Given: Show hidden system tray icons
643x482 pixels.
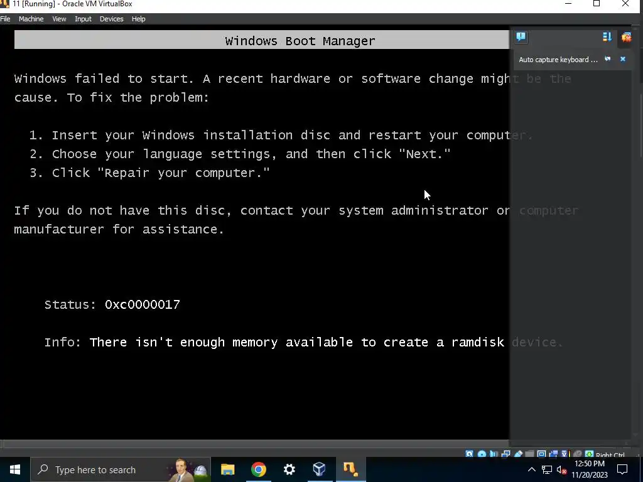Looking at the screenshot, I should 531,469.
